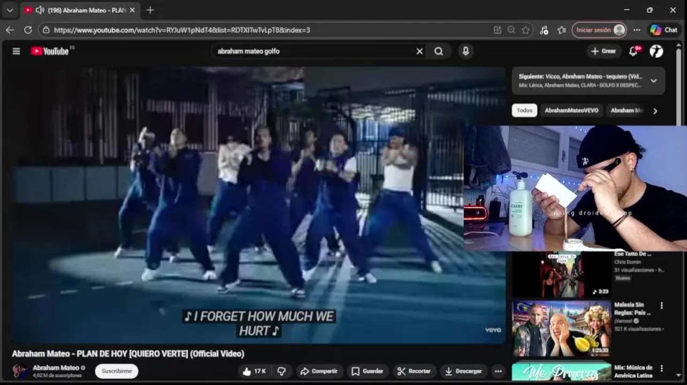Image resolution: width=687 pixels, height=385 pixels.
Task: View site information lock icon
Action: coord(47,30)
